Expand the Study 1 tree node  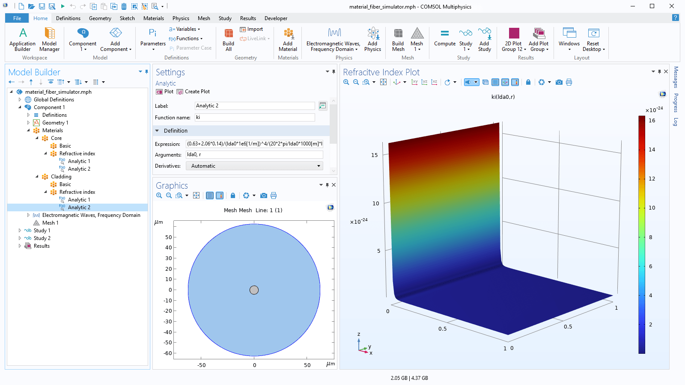click(x=19, y=230)
